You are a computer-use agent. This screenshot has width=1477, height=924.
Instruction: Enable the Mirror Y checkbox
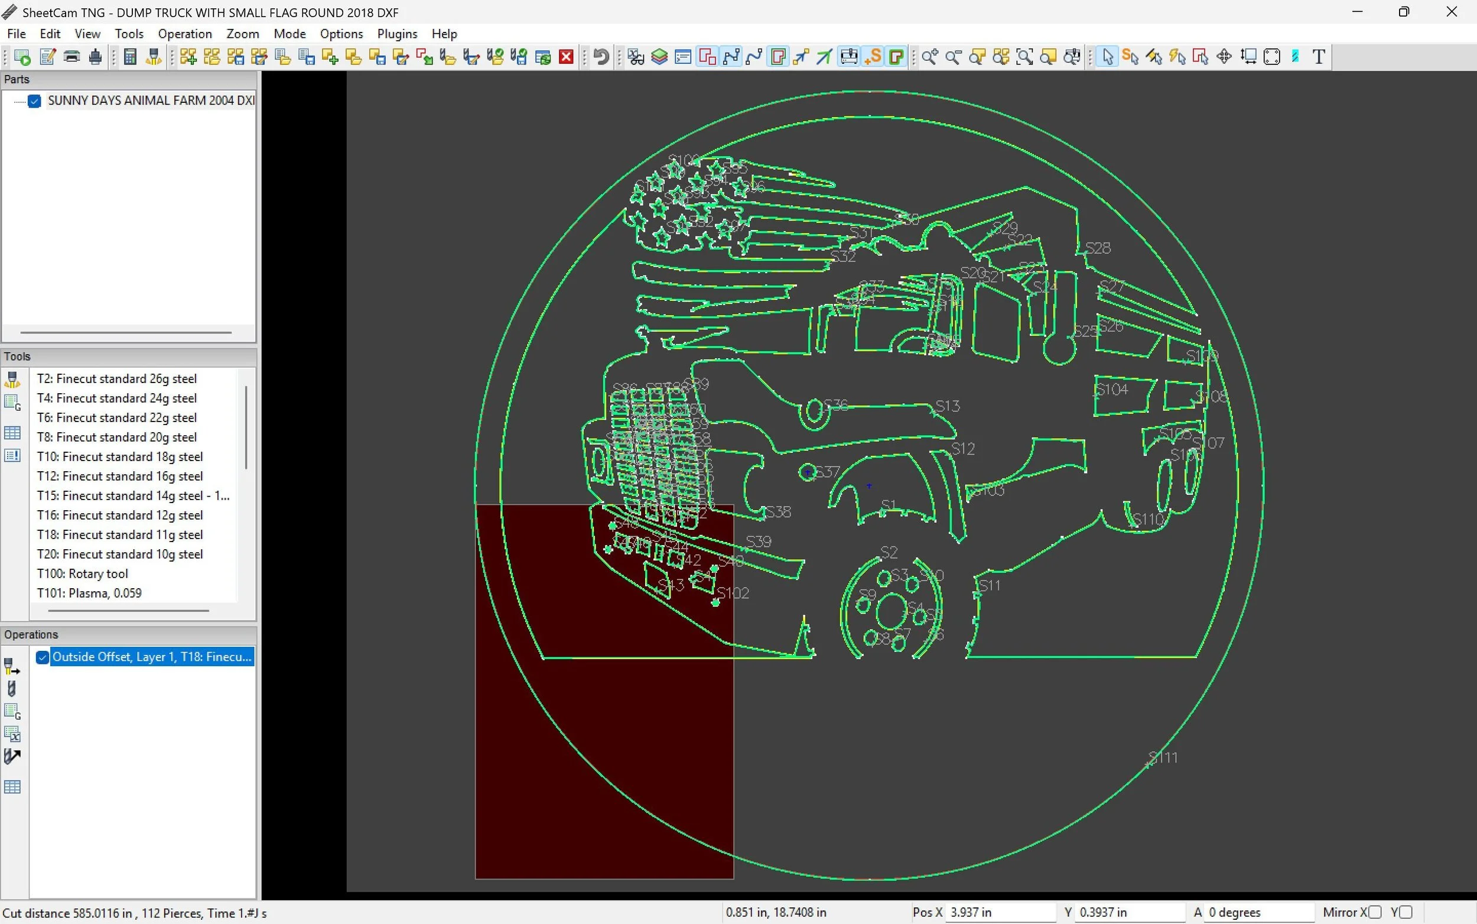[1405, 912]
